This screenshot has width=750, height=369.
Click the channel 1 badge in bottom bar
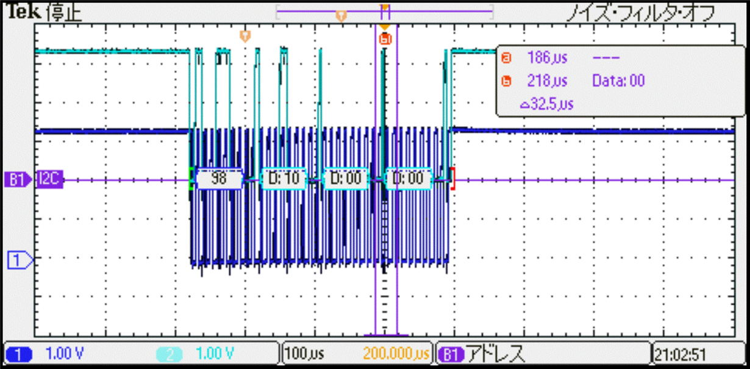20,353
